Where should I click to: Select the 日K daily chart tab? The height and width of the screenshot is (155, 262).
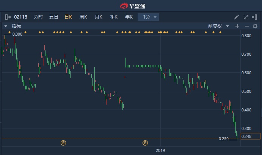point(68,17)
